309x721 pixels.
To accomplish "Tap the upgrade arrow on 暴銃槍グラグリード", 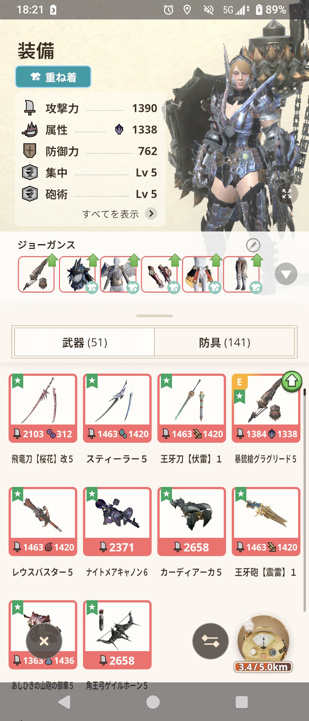I will pyautogui.click(x=292, y=381).
